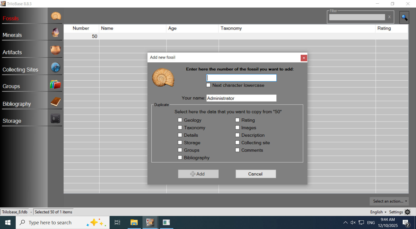Check the Rating duplicate option
The height and width of the screenshot is (229, 416).
[x=237, y=120]
